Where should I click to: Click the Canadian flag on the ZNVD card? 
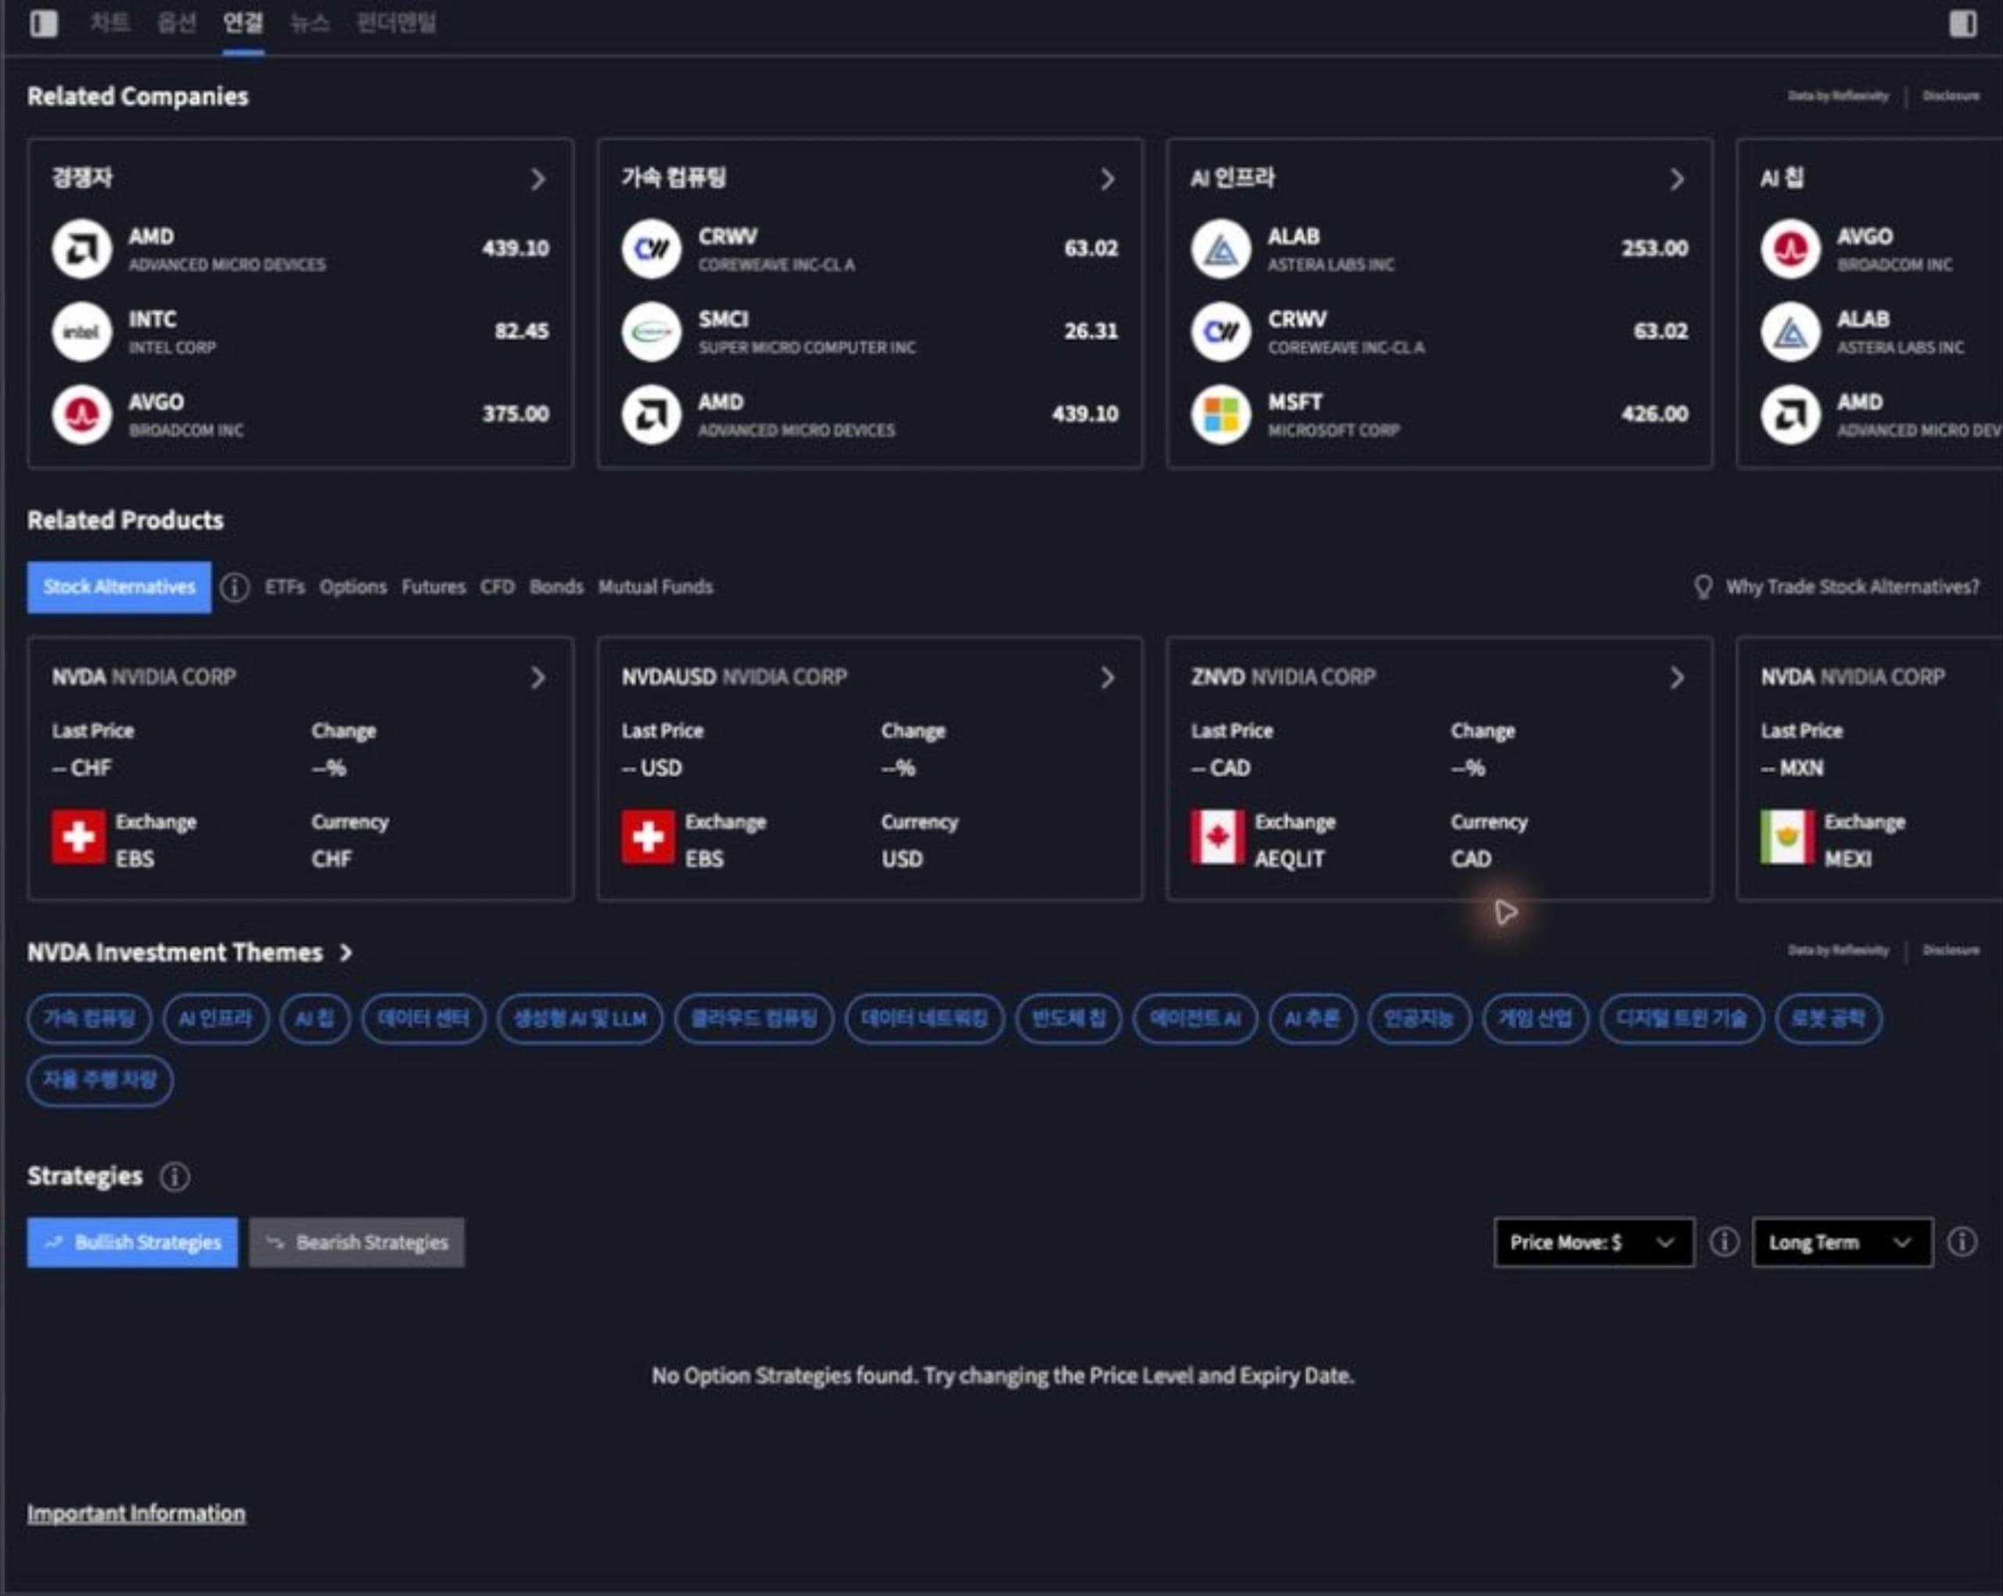(x=1218, y=838)
